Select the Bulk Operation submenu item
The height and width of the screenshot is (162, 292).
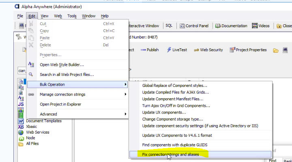pos(77,84)
